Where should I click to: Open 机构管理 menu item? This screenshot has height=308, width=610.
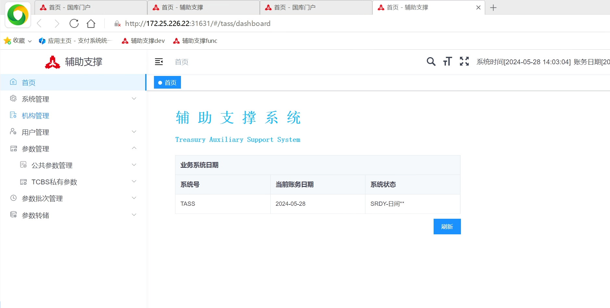[x=73, y=115]
